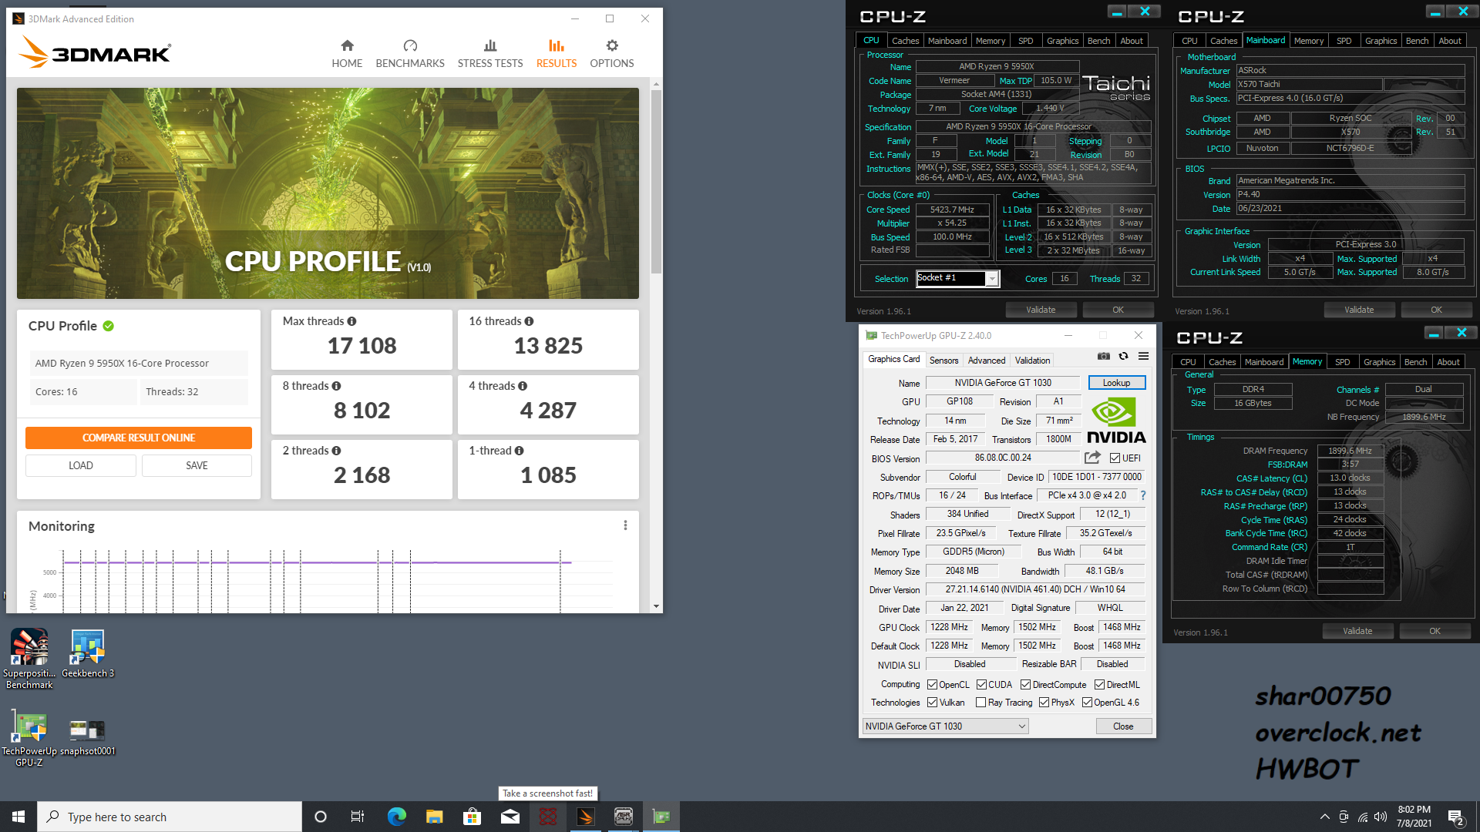Click the 1-thread info icon
Screen dimensions: 1480x832
pos(519,451)
